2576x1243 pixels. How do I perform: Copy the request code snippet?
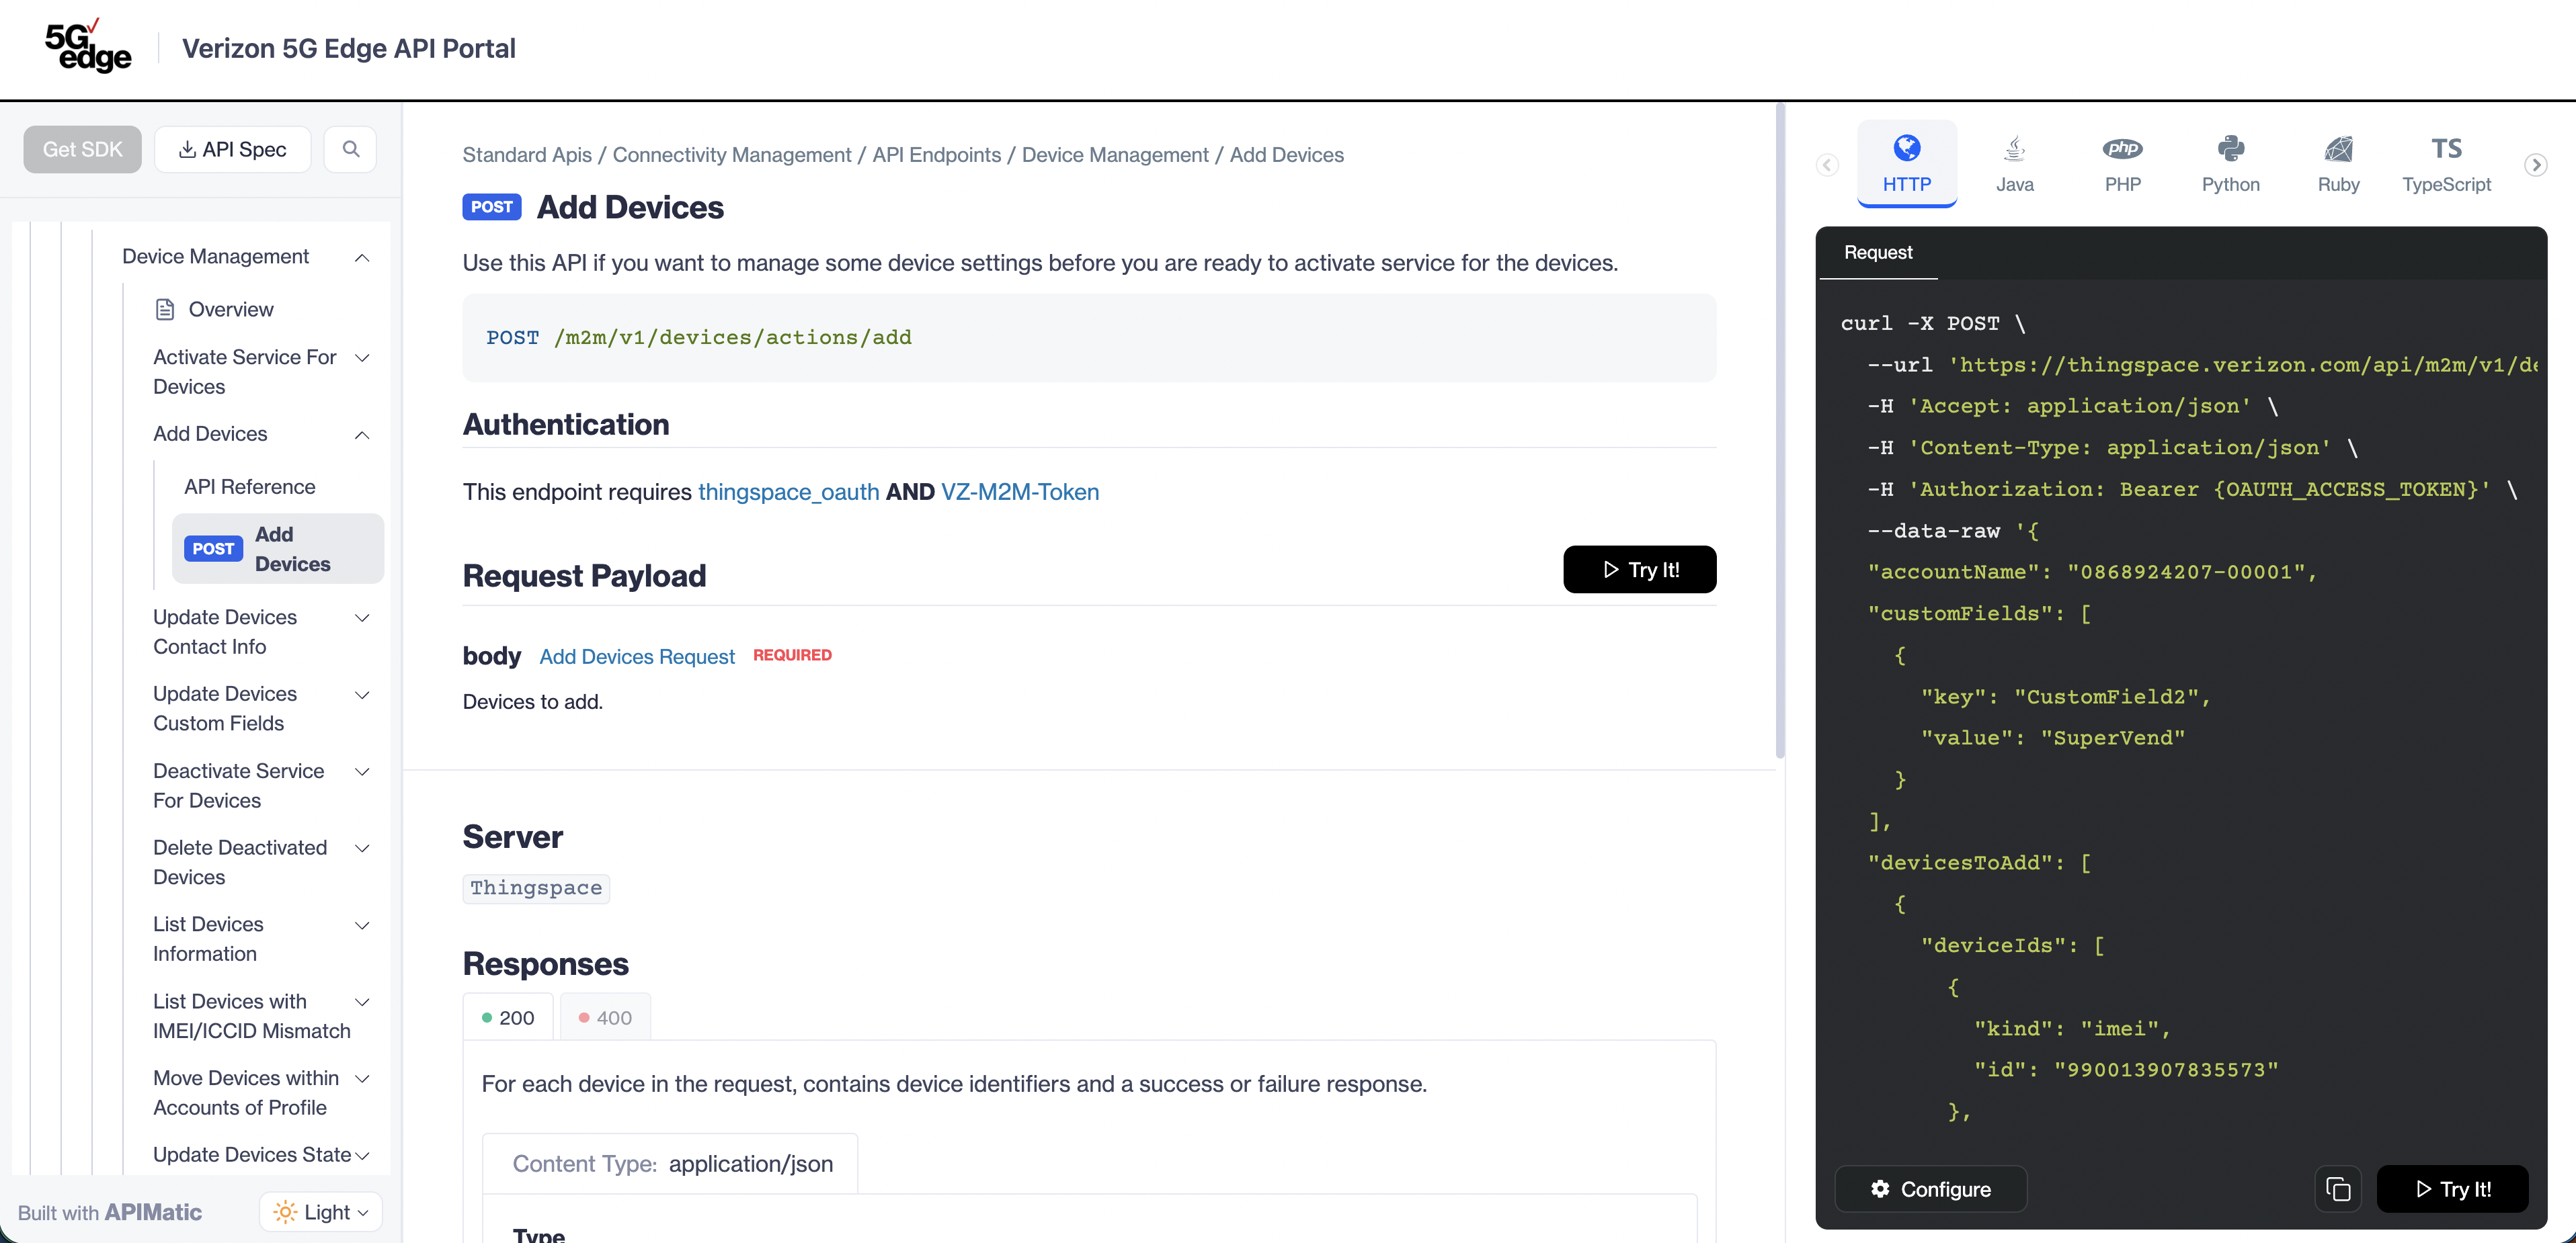click(x=2338, y=1189)
